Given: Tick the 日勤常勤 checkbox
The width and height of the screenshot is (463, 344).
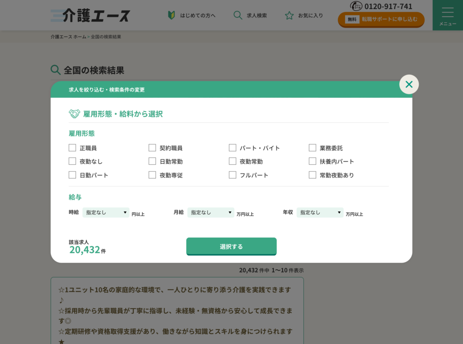Looking at the screenshot, I should pos(152,161).
